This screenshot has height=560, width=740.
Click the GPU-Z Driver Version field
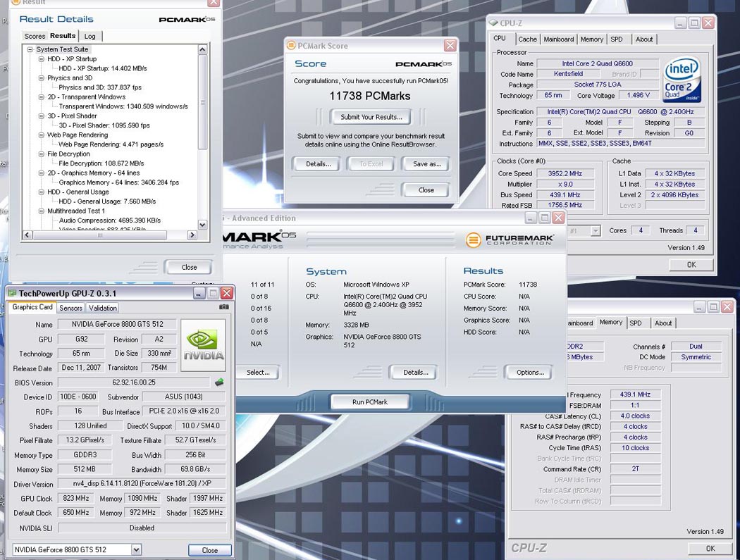(142, 483)
